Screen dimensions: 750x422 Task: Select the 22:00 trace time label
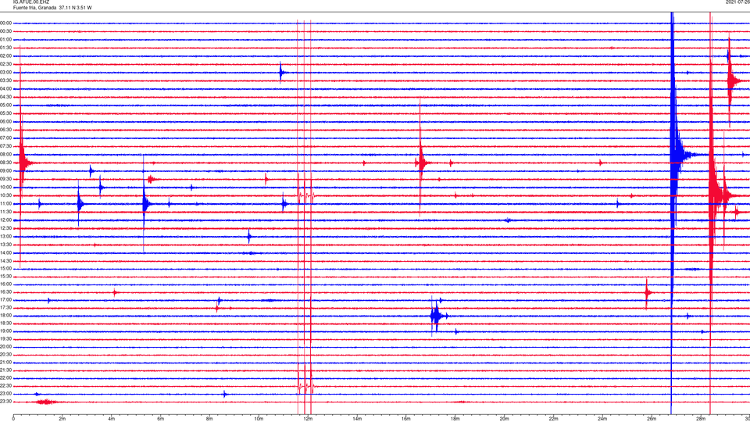(6, 378)
